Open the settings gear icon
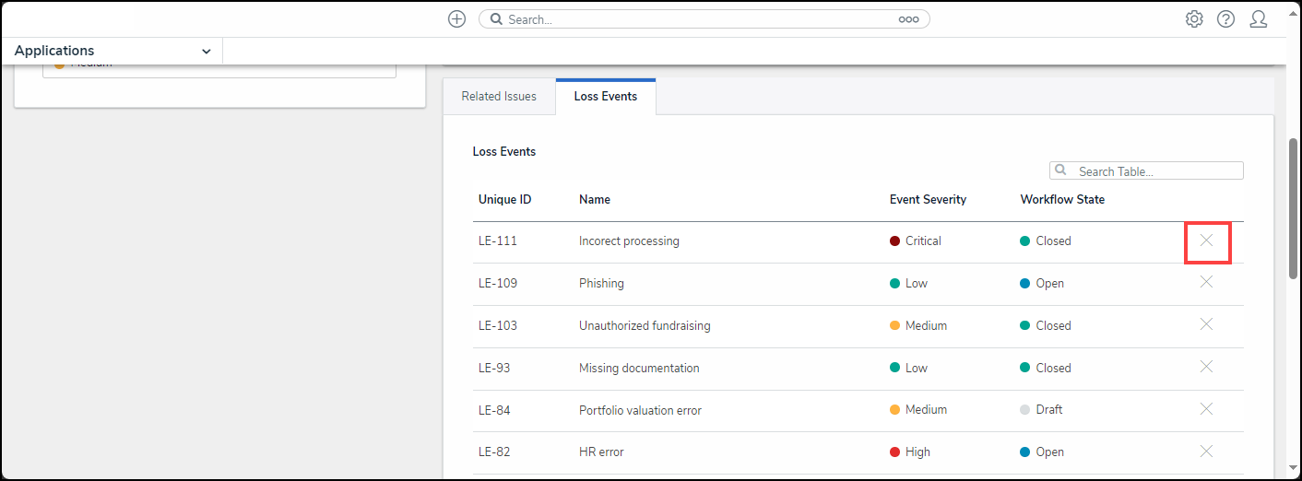This screenshot has height=481, width=1302. (1194, 19)
